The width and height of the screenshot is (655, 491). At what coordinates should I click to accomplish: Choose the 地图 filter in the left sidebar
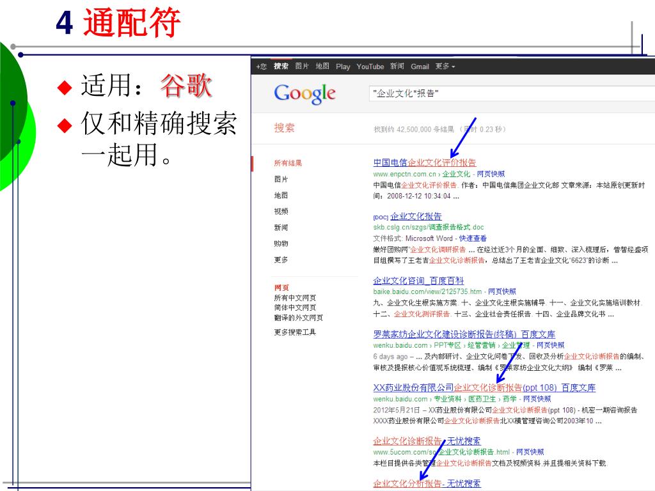click(x=281, y=196)
